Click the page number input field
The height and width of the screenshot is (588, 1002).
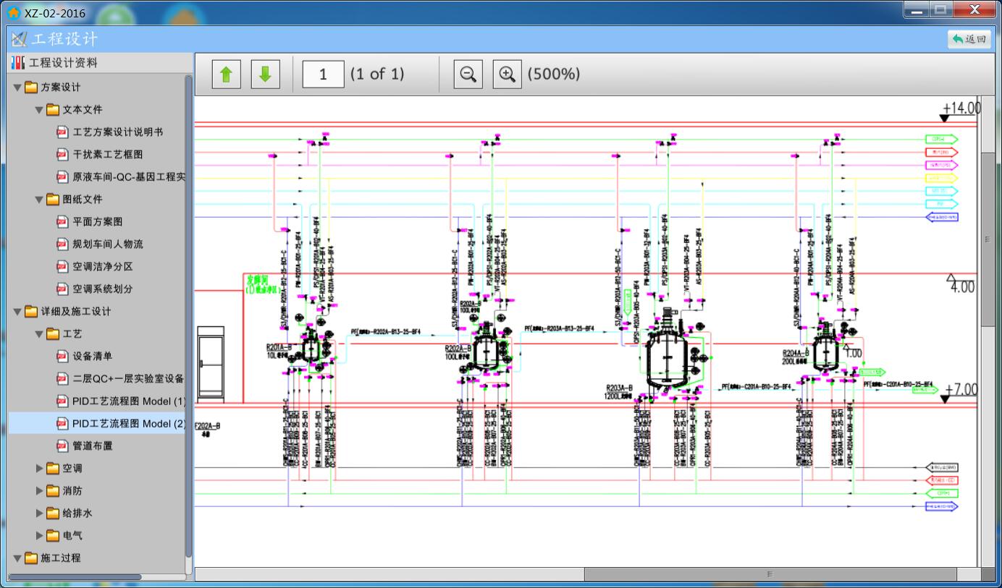pyautogui.click(x=323, y=74)
